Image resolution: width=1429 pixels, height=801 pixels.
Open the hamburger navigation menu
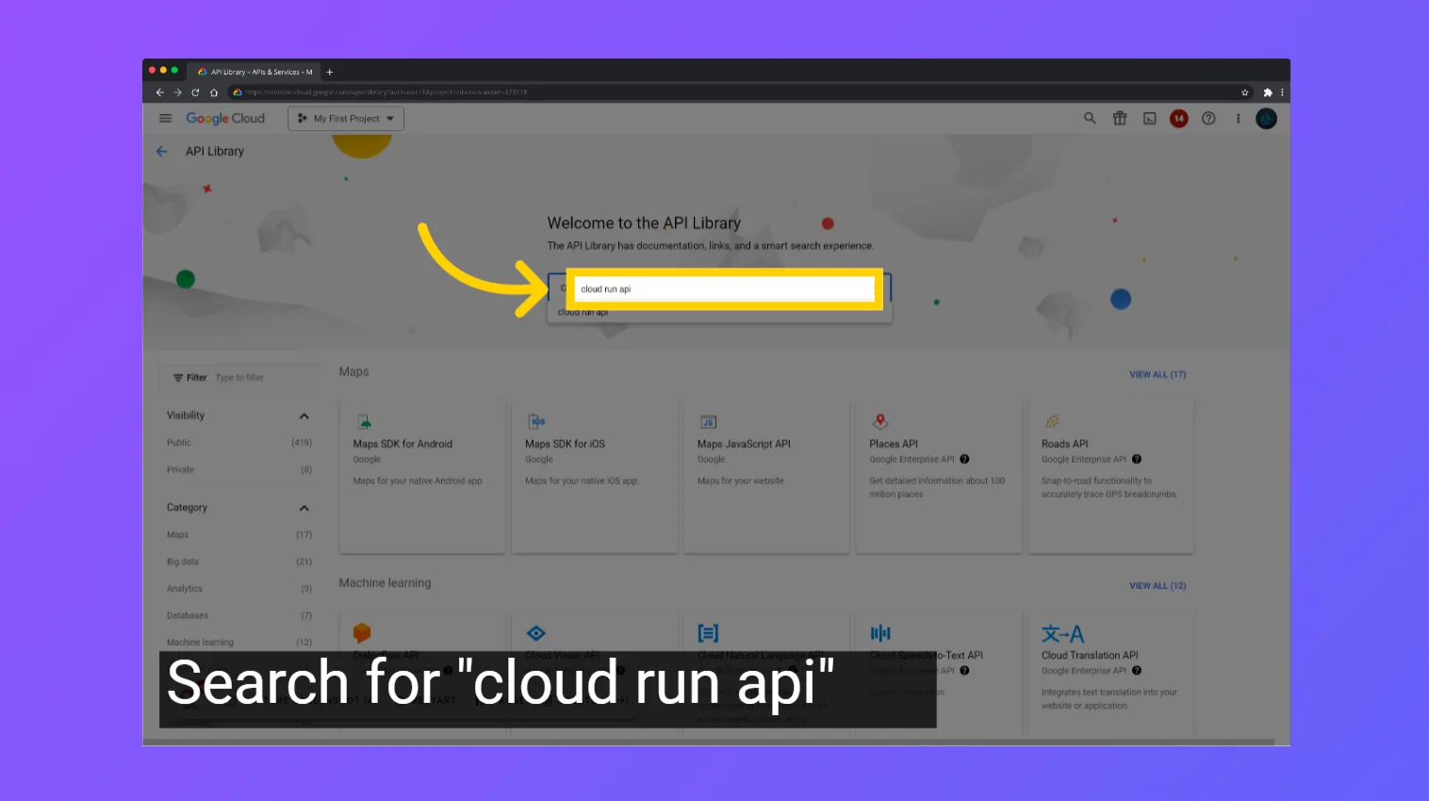[166, 119]
